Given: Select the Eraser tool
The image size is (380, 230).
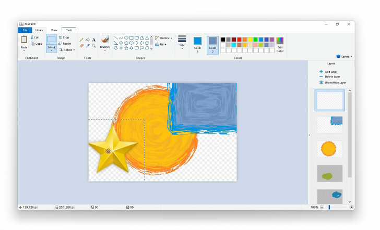Looking at the screenshot, I should coord(81,46).
